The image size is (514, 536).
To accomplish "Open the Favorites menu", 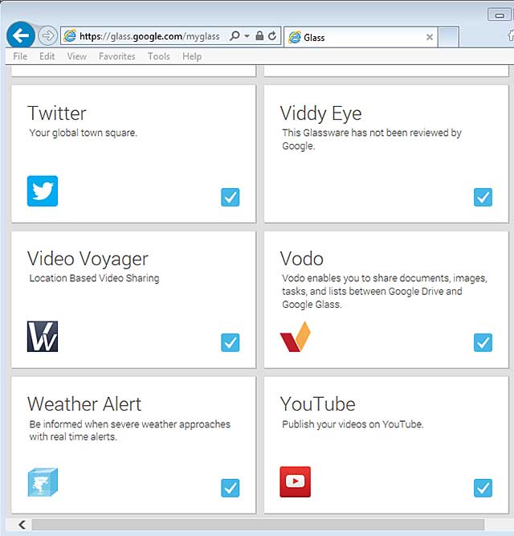I will [x=117, y=56].
